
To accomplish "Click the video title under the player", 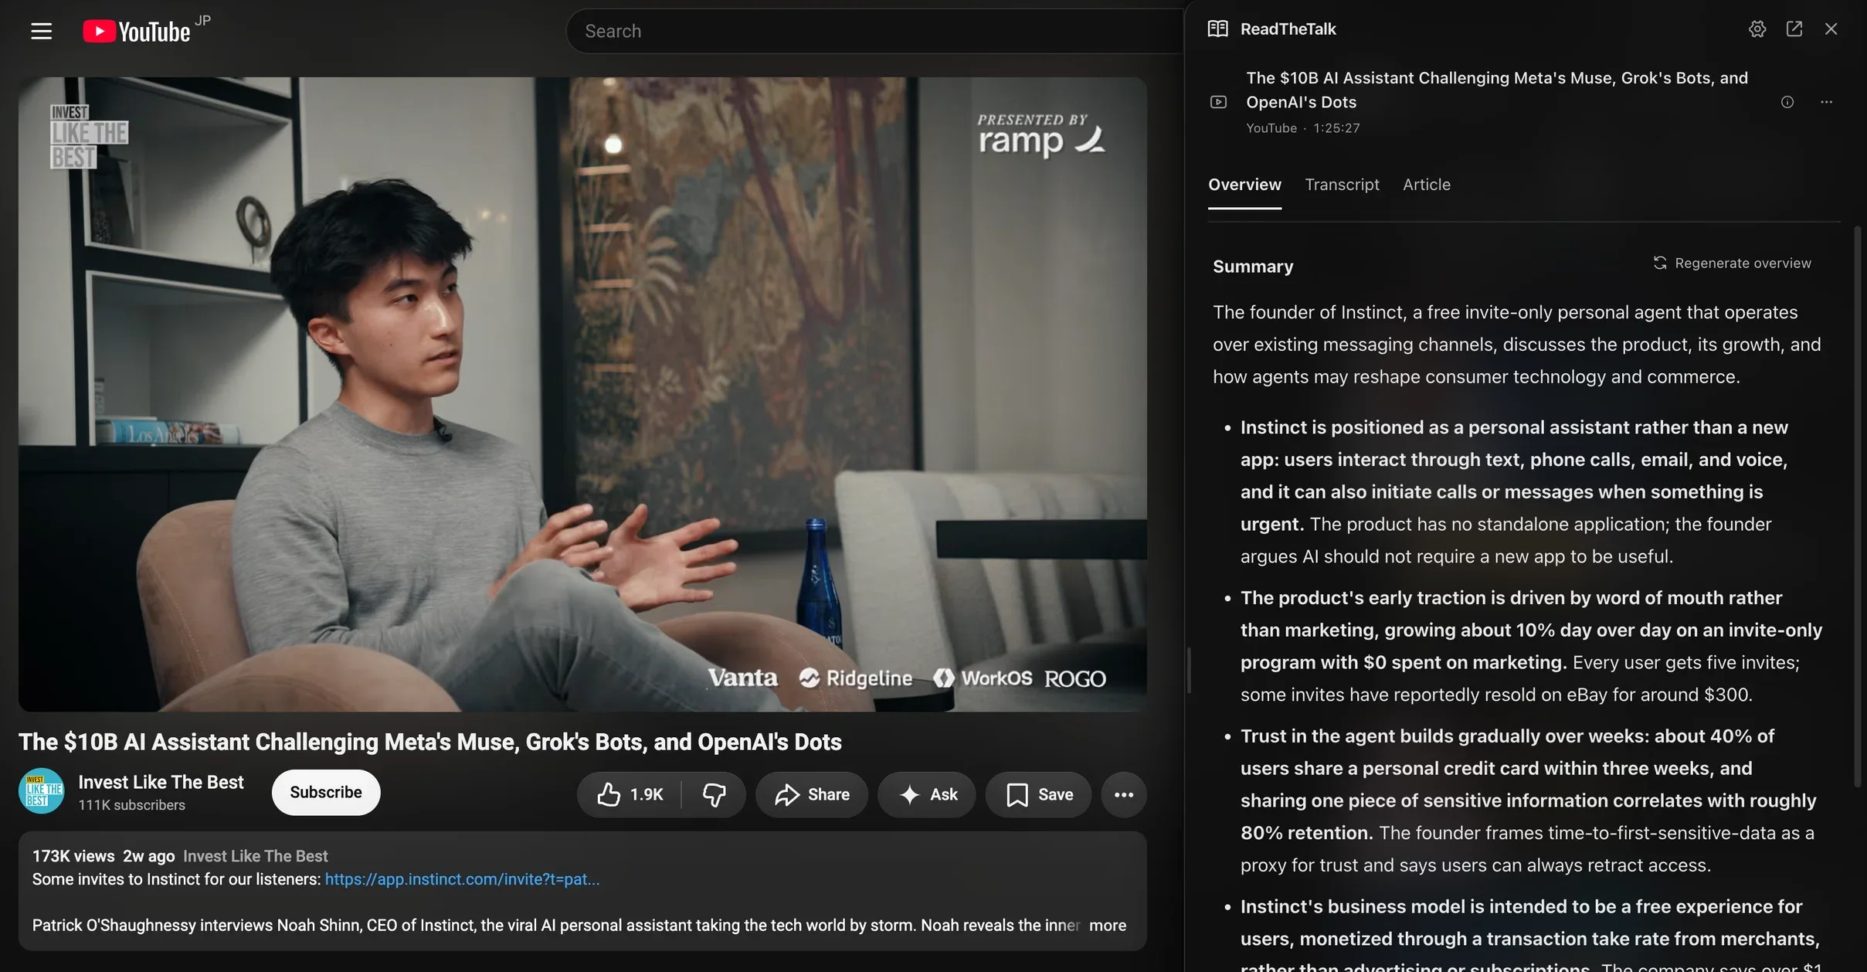I will point(430,742).
